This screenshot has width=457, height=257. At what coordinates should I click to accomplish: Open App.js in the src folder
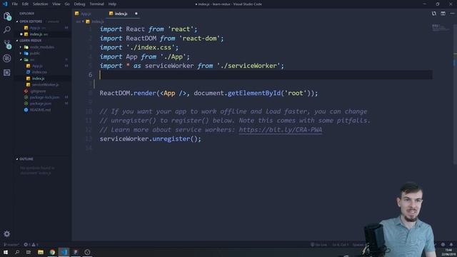(37, 66)
